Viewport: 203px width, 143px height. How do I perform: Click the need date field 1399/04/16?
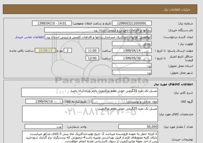44,102
